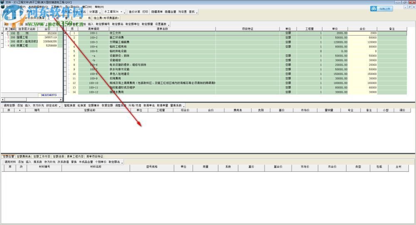Screen dimensions: 416x225
Task: Click the 项目特征 column header
Action: coord(248,29)
